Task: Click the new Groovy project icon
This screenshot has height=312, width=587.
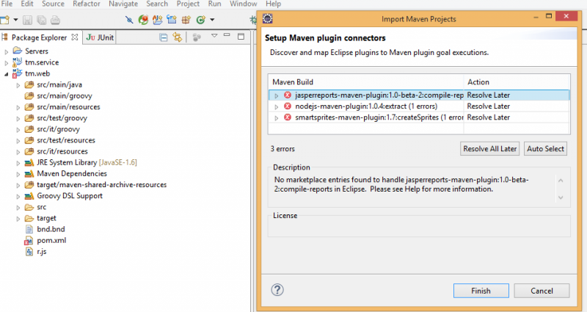Action: 172,20
